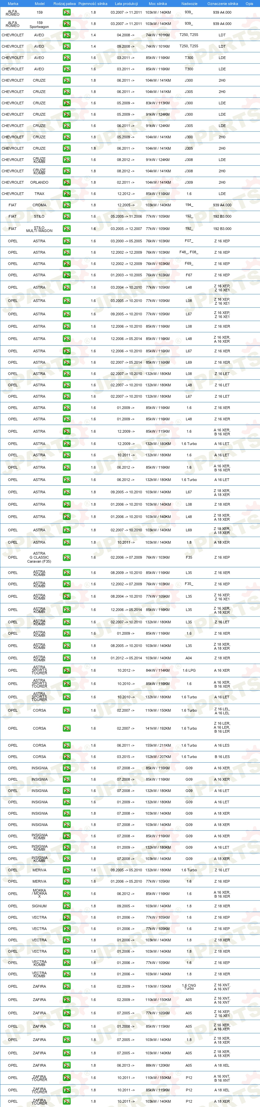
Task: Click fuel icon for Corsa 141kW / 192KM
Action: pos(66,728)
